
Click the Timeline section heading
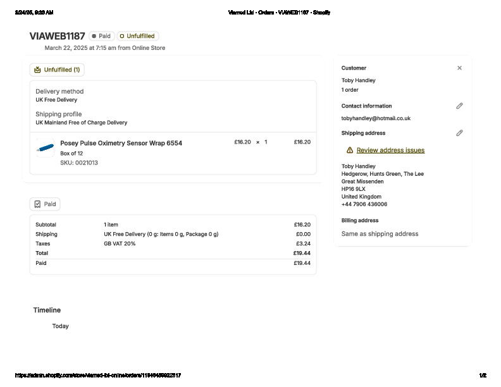click(47, 310)
